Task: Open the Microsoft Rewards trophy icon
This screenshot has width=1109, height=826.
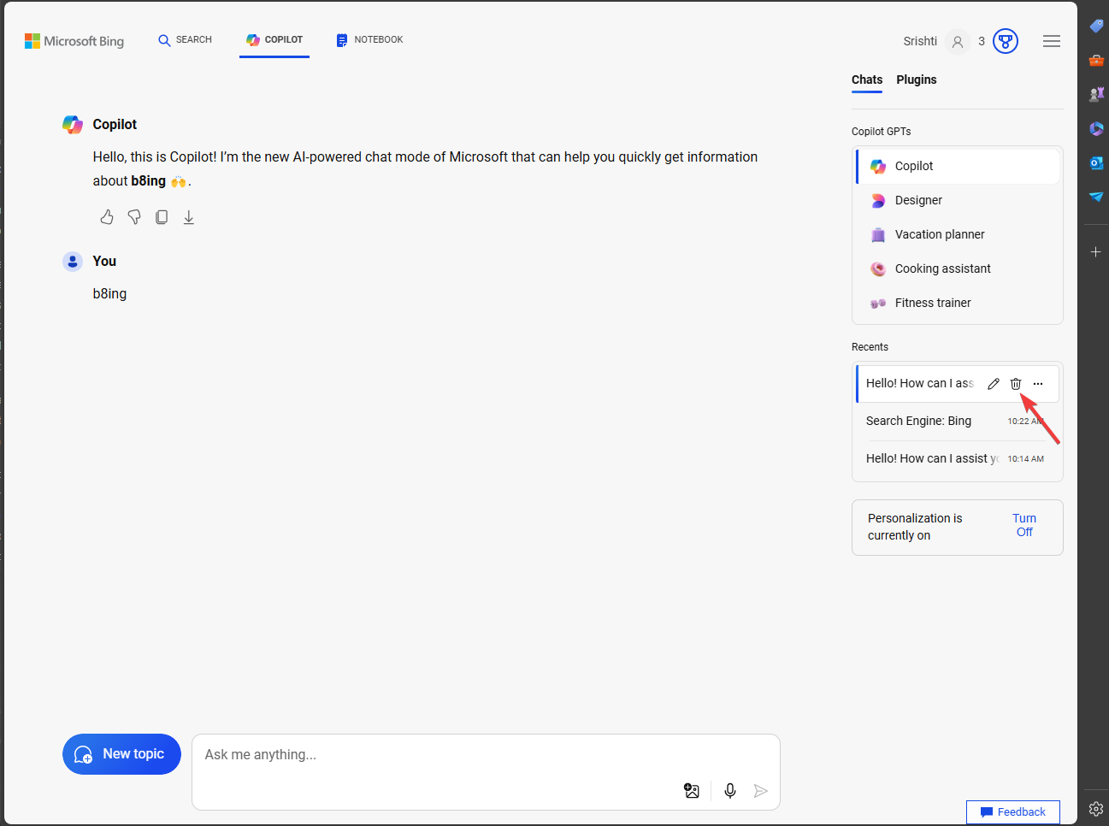Action: pos(1006,41)
